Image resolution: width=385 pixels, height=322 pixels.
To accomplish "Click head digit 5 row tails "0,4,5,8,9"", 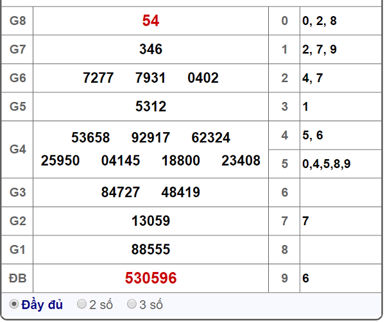I will [327, 164].
